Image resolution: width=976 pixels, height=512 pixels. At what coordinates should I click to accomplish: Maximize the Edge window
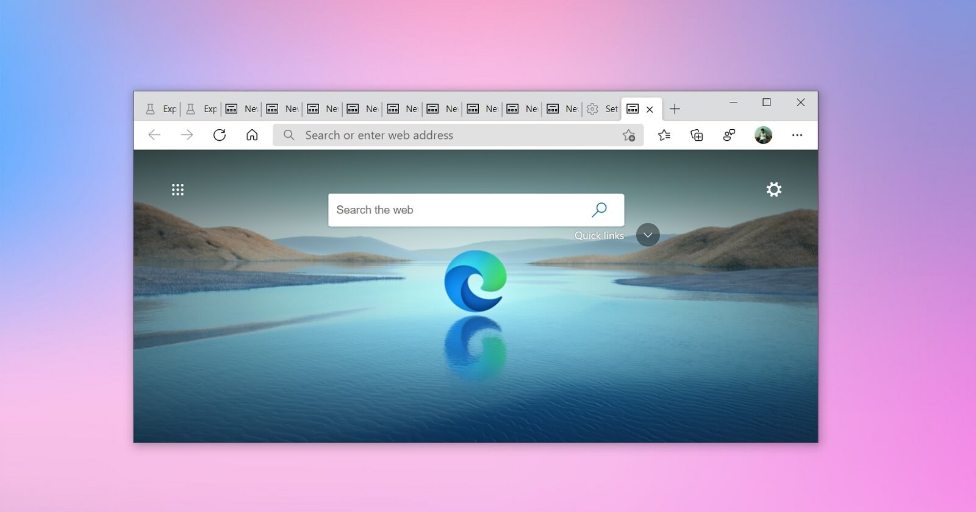pyautogui.click(x=767, y=102)
